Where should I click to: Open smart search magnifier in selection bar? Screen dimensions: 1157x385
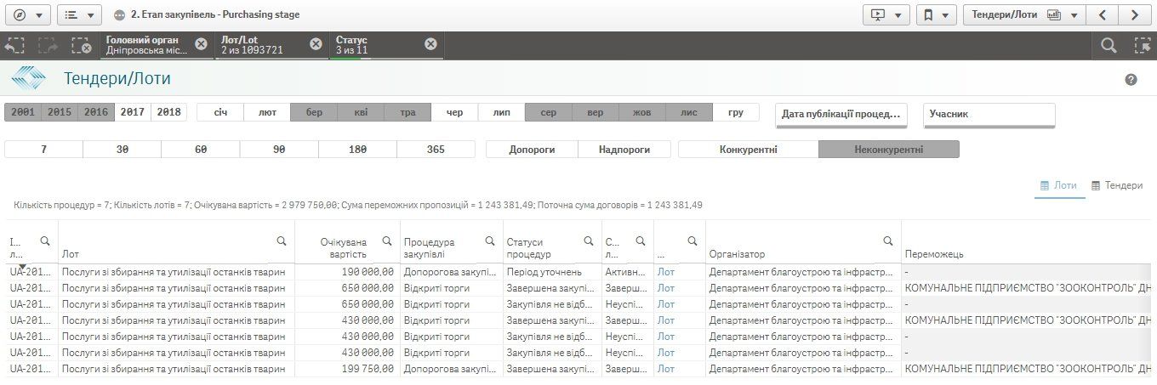pos(1109,46)
